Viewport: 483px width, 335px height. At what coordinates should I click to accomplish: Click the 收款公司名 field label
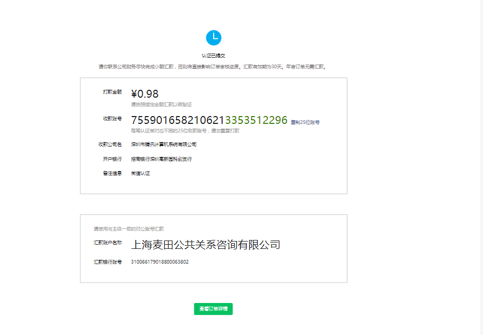click(110, 144)
